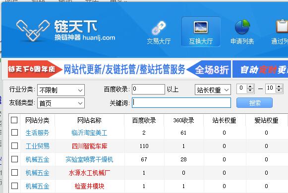The image size is (288, 193).
Task: Click the 链天下 chain logo
Action: pyautogui.click(x=33, y=30)
